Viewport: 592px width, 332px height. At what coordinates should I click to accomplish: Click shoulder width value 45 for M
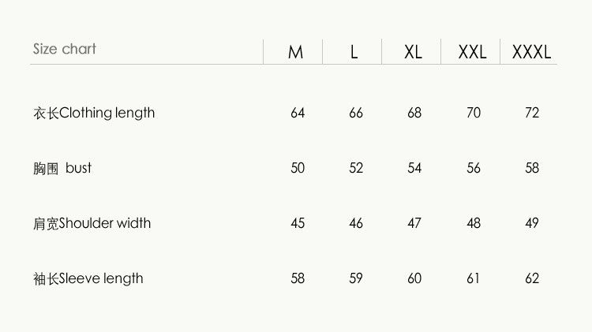click(x=298, y=223)
